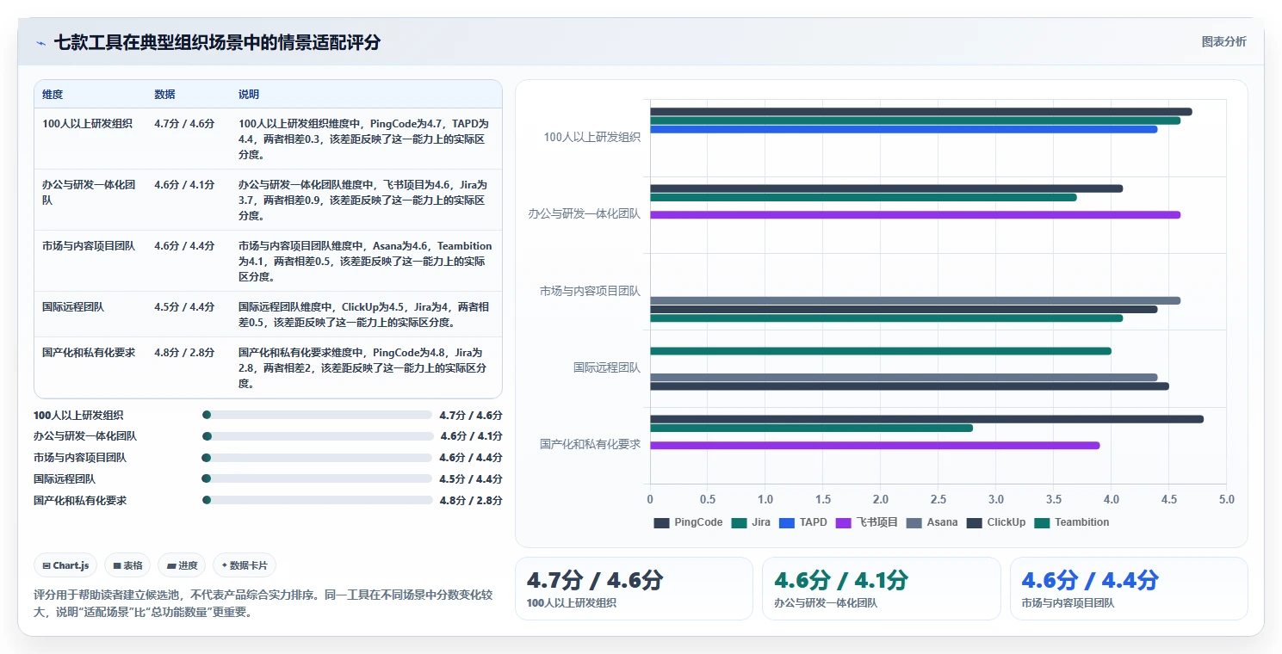Click the 市场与内容项目团队 progress bar
The image size is (1282, 654).
tap(317, 458)
